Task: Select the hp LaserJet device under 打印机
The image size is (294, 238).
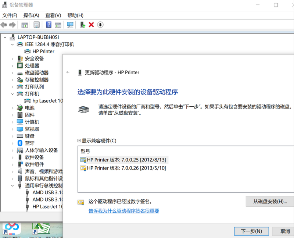Action: (47, 101)
